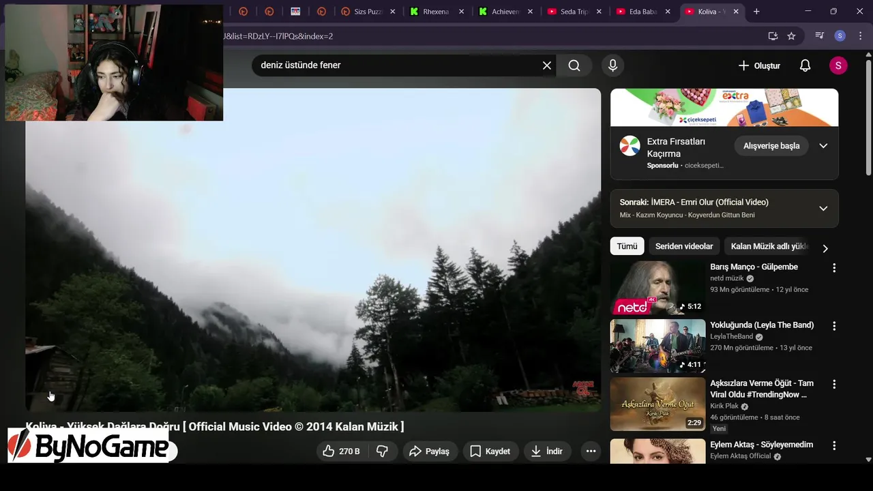Install app icon in the address bar
The width and height of the screenshot is (873, 491).
pyautogui.click(x=773, y=36)
